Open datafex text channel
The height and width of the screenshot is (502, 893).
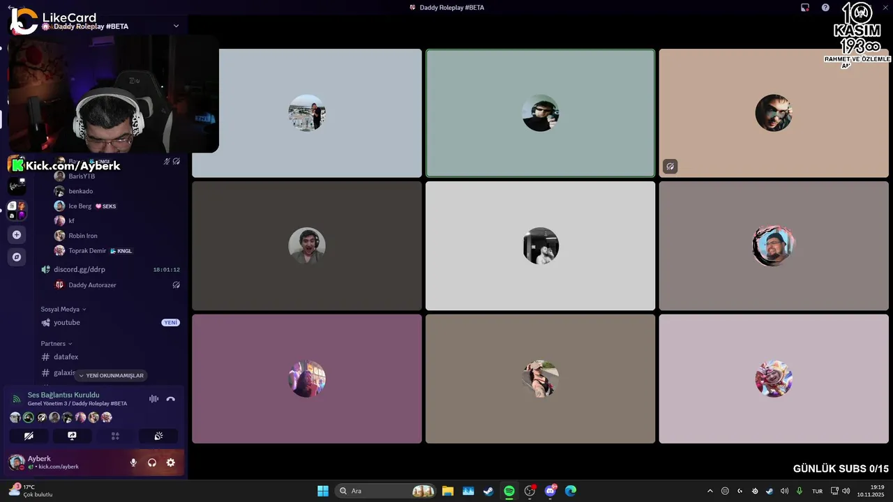[x=110, y=357]
